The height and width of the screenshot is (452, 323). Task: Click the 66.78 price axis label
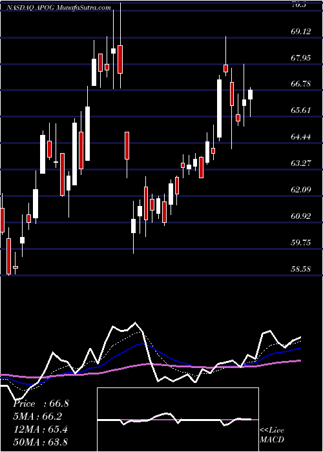tap(301, 84)
